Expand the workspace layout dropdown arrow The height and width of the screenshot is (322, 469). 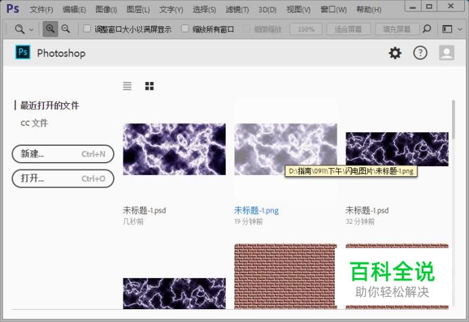point(460,29)
